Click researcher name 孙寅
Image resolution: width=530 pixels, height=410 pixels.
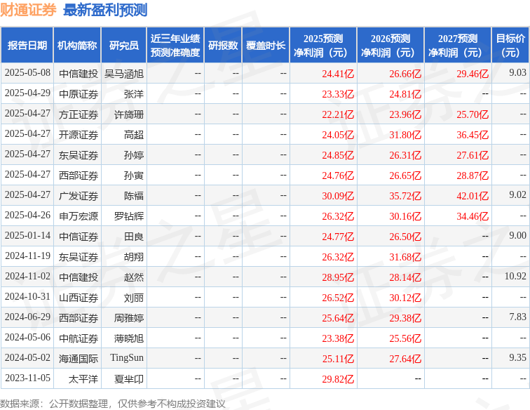pyautogui.click(x=134, y=176)
